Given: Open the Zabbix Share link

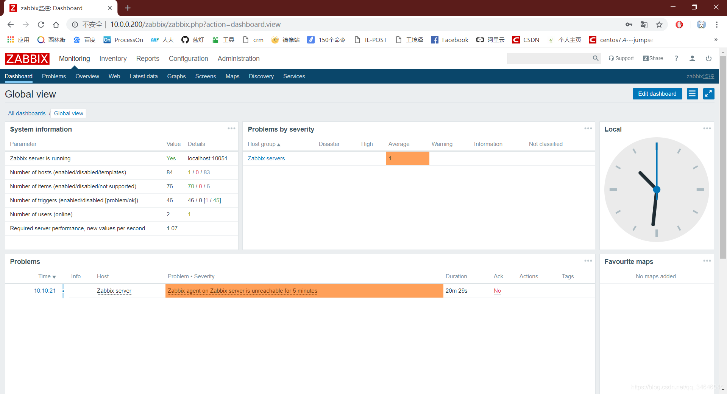Looking at the screenshot, I should coord(653,58).
